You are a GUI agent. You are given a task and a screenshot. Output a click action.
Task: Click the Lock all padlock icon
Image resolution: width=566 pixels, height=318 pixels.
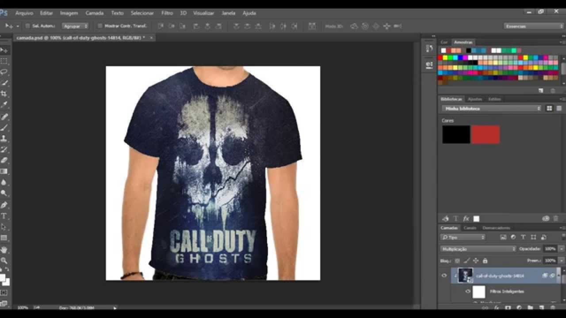[485, 261]
